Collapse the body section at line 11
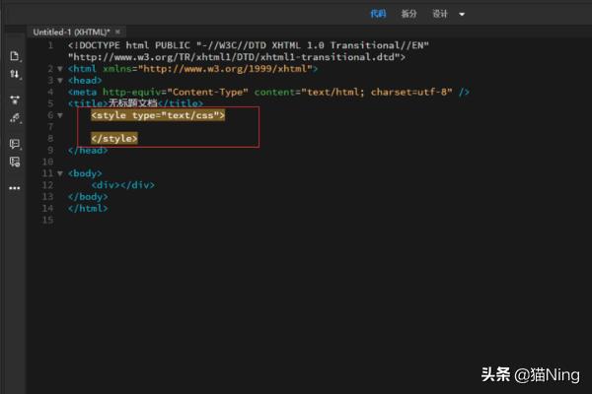 coord(58,173)
